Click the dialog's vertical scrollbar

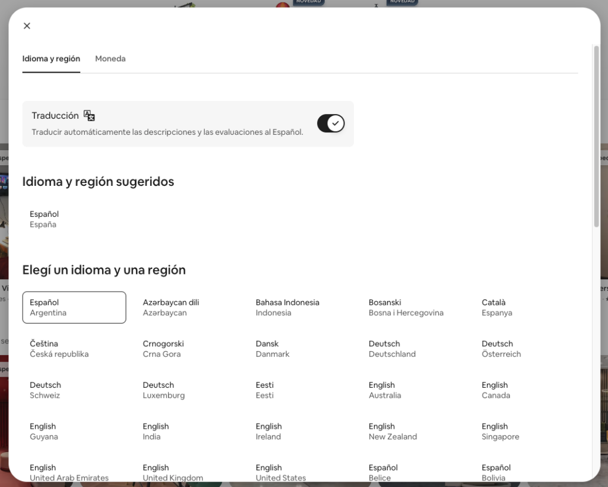596,137
